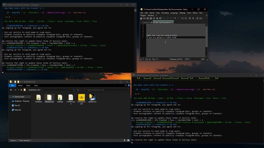The image size is (264, 148).
Task: Switch to the large icons view in Explorer status bar
Action: coord(128,140)
